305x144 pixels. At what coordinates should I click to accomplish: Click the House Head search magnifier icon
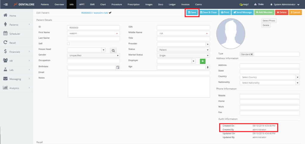pos(113,50)
